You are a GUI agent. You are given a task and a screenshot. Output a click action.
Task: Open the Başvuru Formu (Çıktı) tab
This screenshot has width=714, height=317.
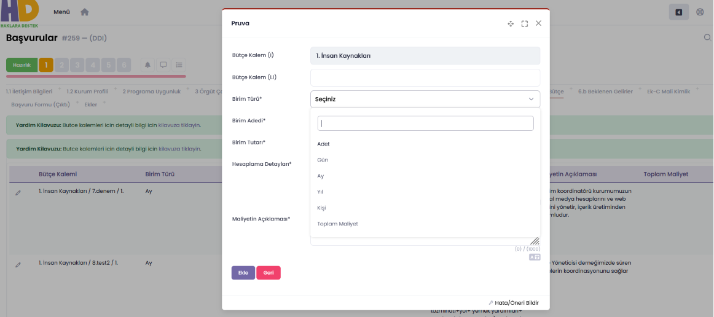coord(41,105)
